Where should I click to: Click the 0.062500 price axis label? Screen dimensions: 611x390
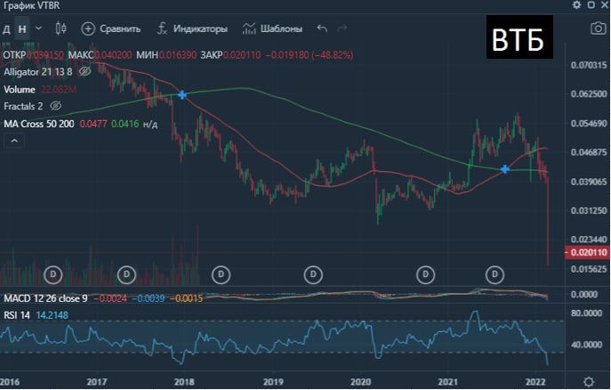589,93
